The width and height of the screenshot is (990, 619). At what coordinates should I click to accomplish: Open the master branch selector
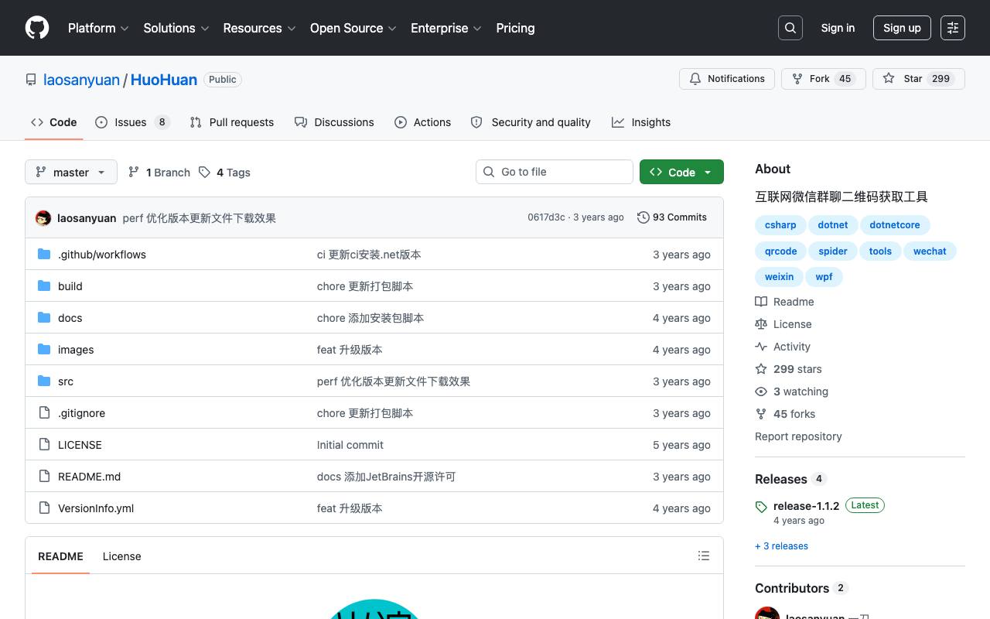[x=71, y=172]
